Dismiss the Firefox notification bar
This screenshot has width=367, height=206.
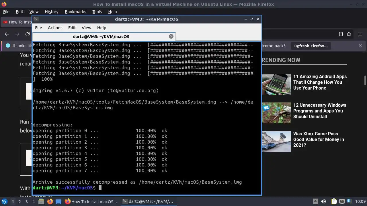[360, 45]
